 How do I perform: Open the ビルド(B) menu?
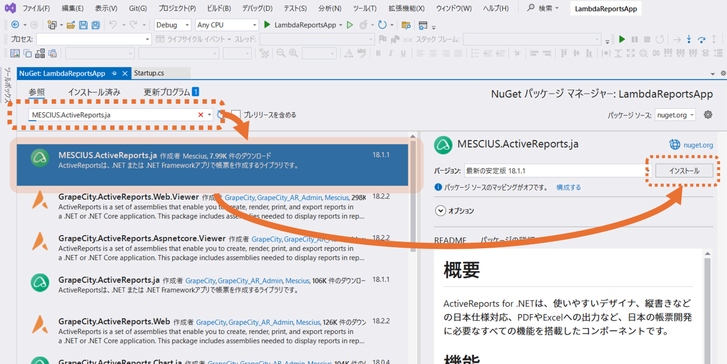[219, 9]
